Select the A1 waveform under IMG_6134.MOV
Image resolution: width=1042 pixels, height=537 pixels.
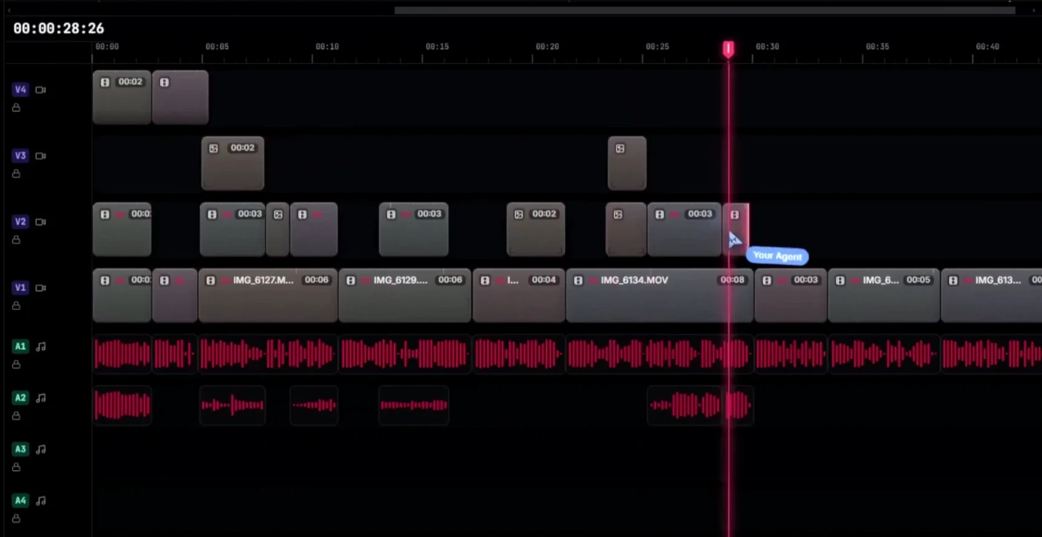pos(659,354)
